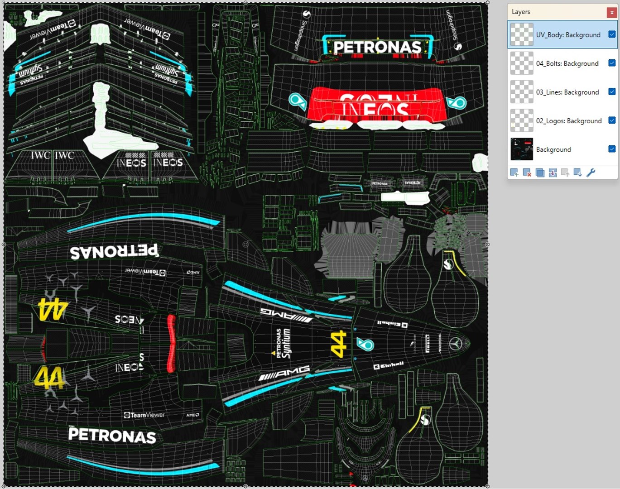Select the UV_Body: Background layer
Image resolution: width=620 pixels, height=489 pixels.
[562, 34]
